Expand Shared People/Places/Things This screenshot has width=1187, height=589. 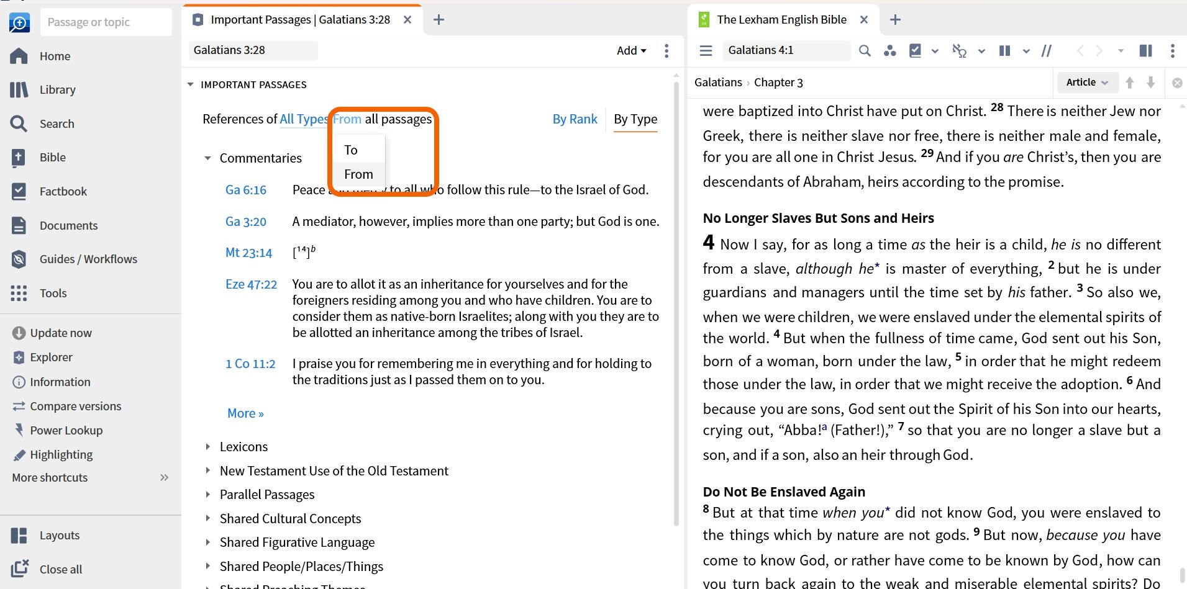[208, 566]
